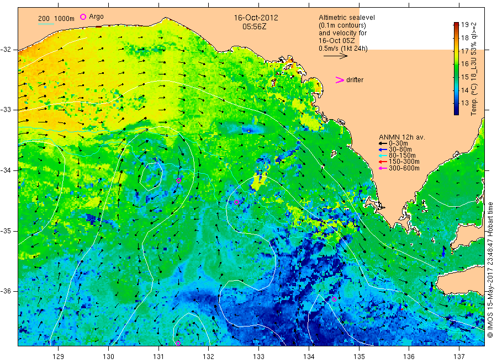Click the '30-80m' depth label

pyautogui.click(x=400, y=149)
